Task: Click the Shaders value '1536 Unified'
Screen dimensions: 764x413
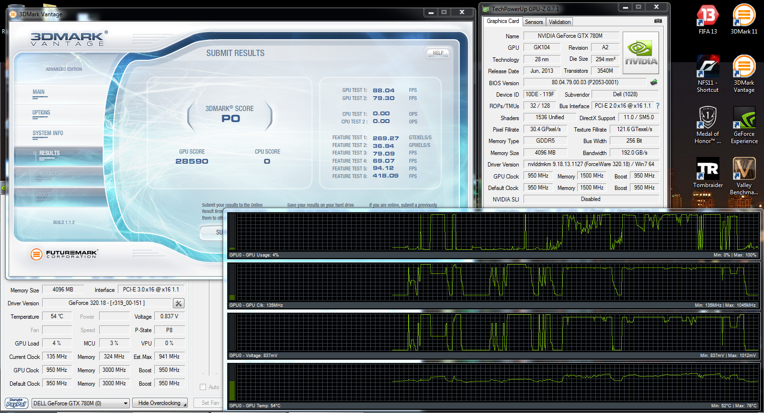Action: point(549,117)
